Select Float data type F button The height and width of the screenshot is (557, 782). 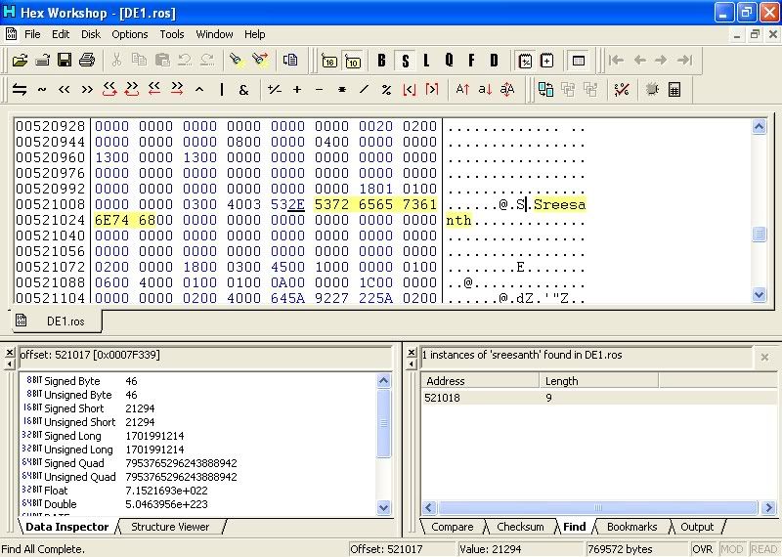coord(471,61)
